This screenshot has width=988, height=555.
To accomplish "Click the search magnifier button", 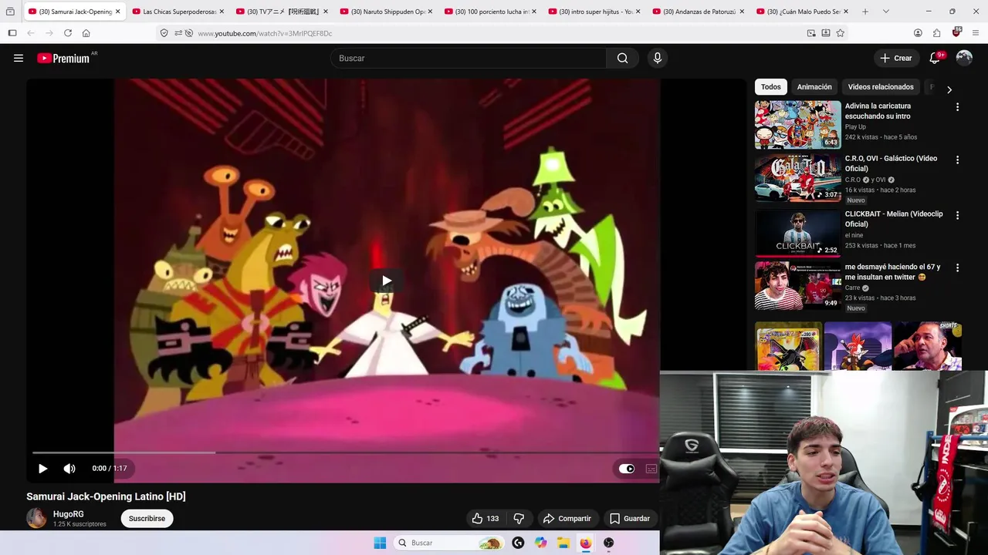I will [x=622, y=58].
